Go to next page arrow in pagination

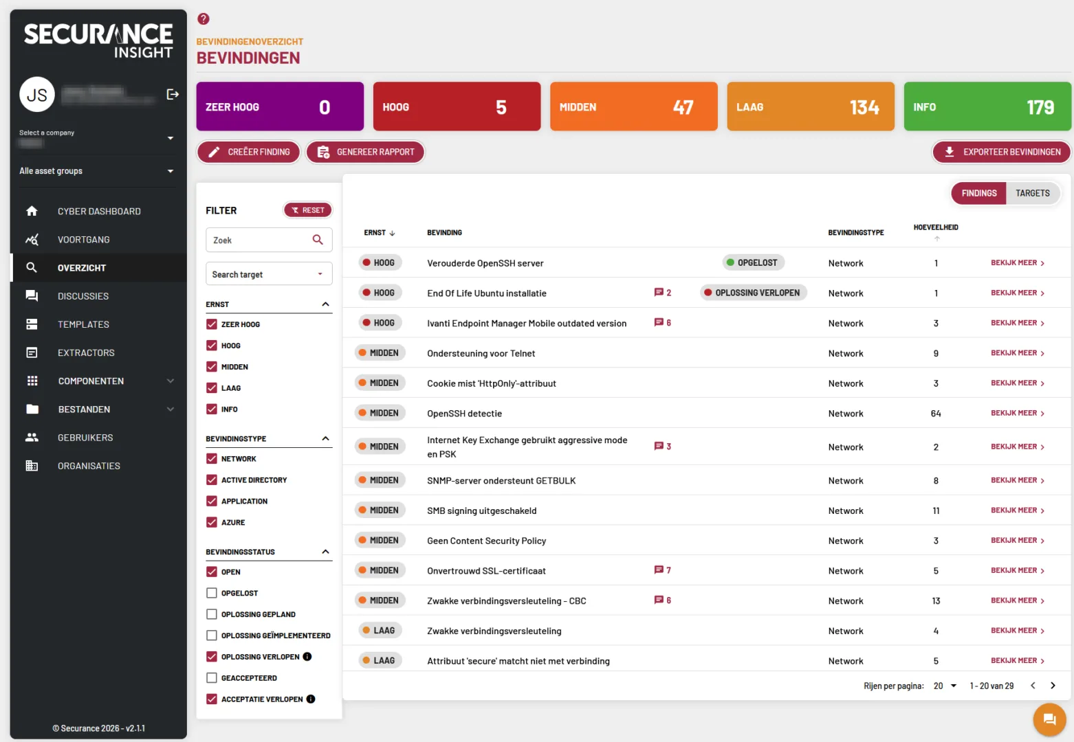[1053, 686]
